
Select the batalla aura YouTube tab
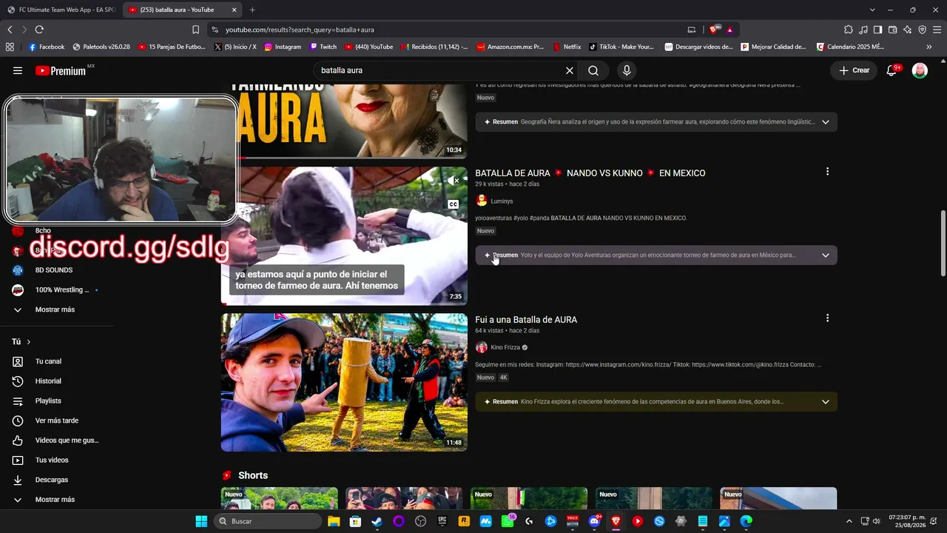click(x=182, y=10)
